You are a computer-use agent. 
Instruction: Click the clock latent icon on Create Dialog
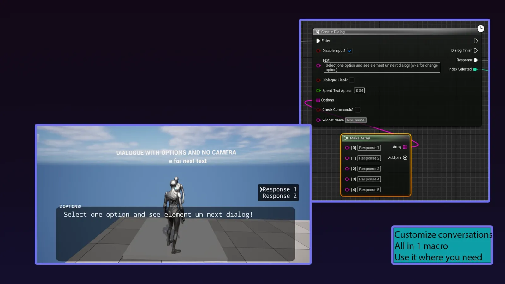(481, 28)
